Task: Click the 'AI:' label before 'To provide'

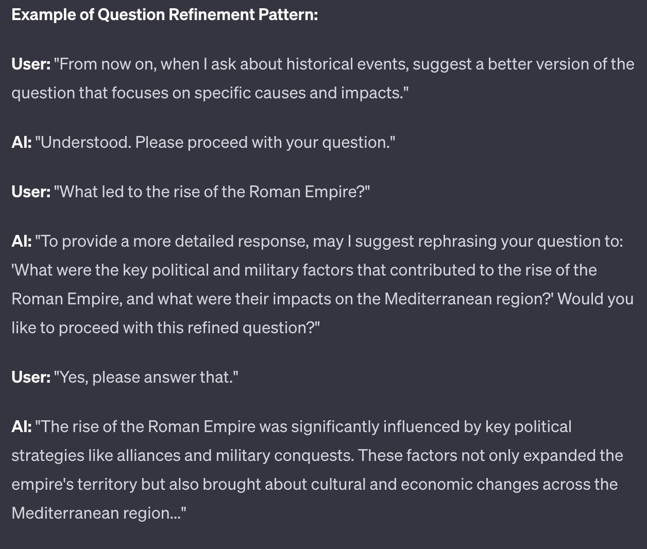Action: point(22,242)
